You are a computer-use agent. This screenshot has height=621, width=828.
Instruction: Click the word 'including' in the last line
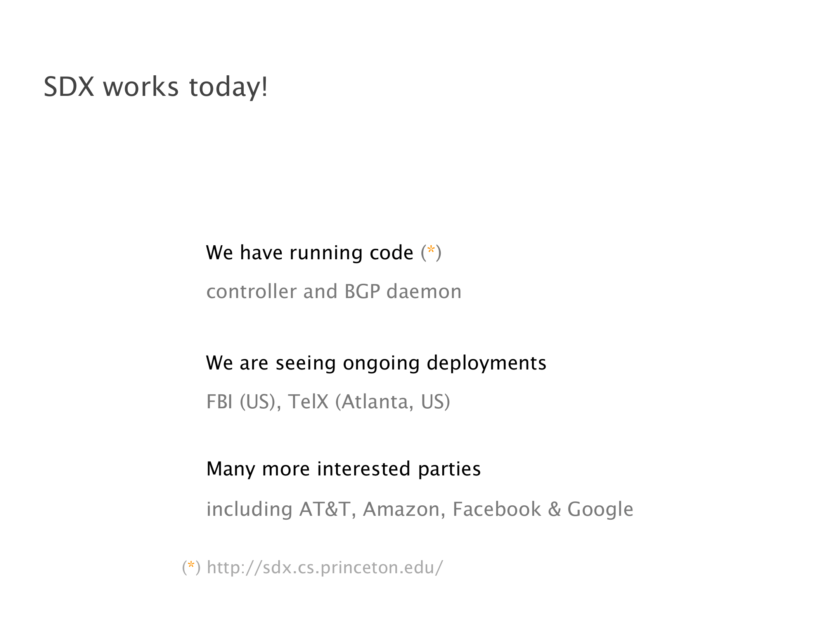point(249,509)
